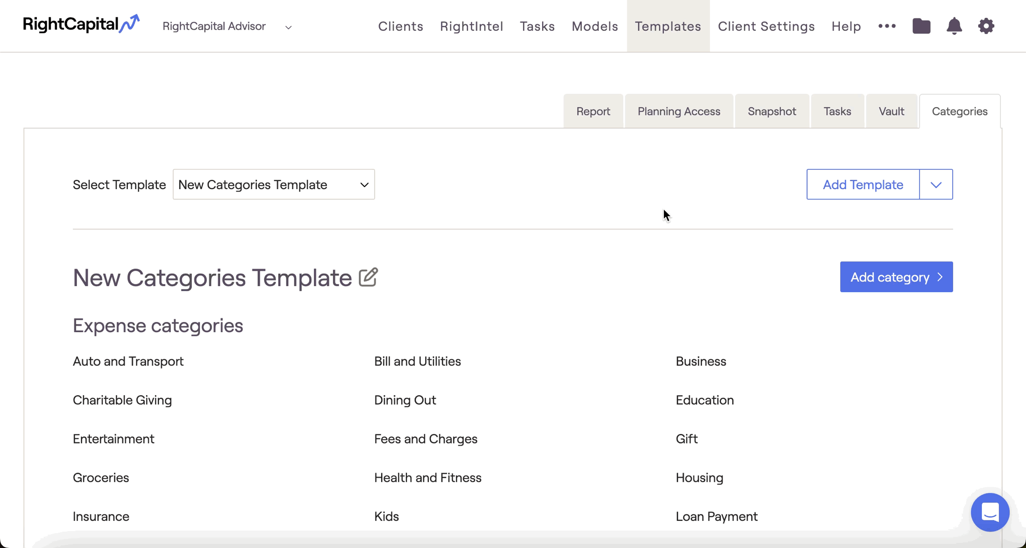
Task: Select the Auto and Transport category
Action: pos(128,361)
